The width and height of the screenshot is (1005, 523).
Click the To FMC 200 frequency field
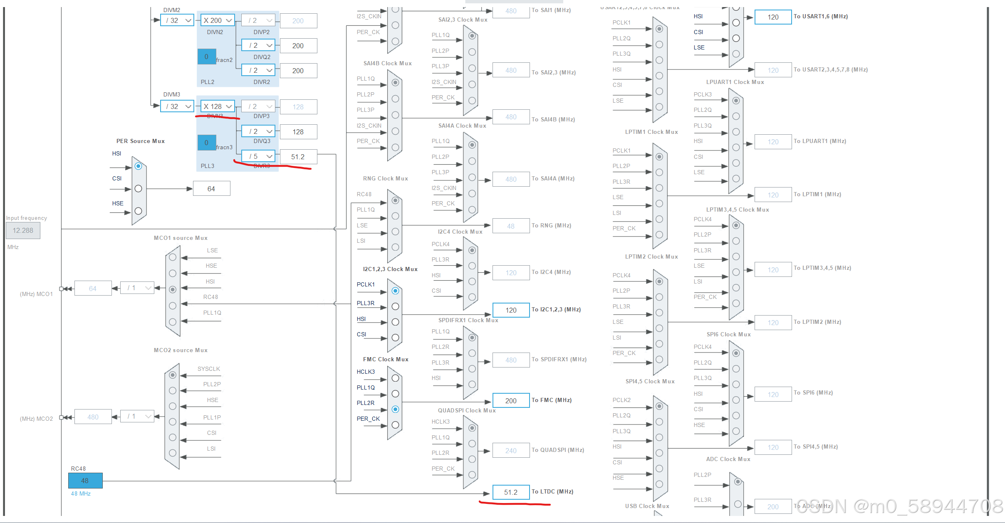(x=511, y=401)
